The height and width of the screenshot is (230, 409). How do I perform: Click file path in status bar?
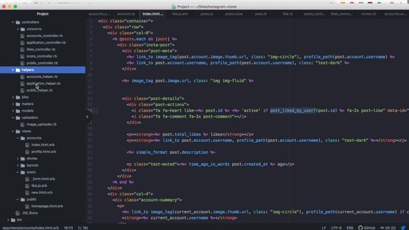(x=31, y=227)
